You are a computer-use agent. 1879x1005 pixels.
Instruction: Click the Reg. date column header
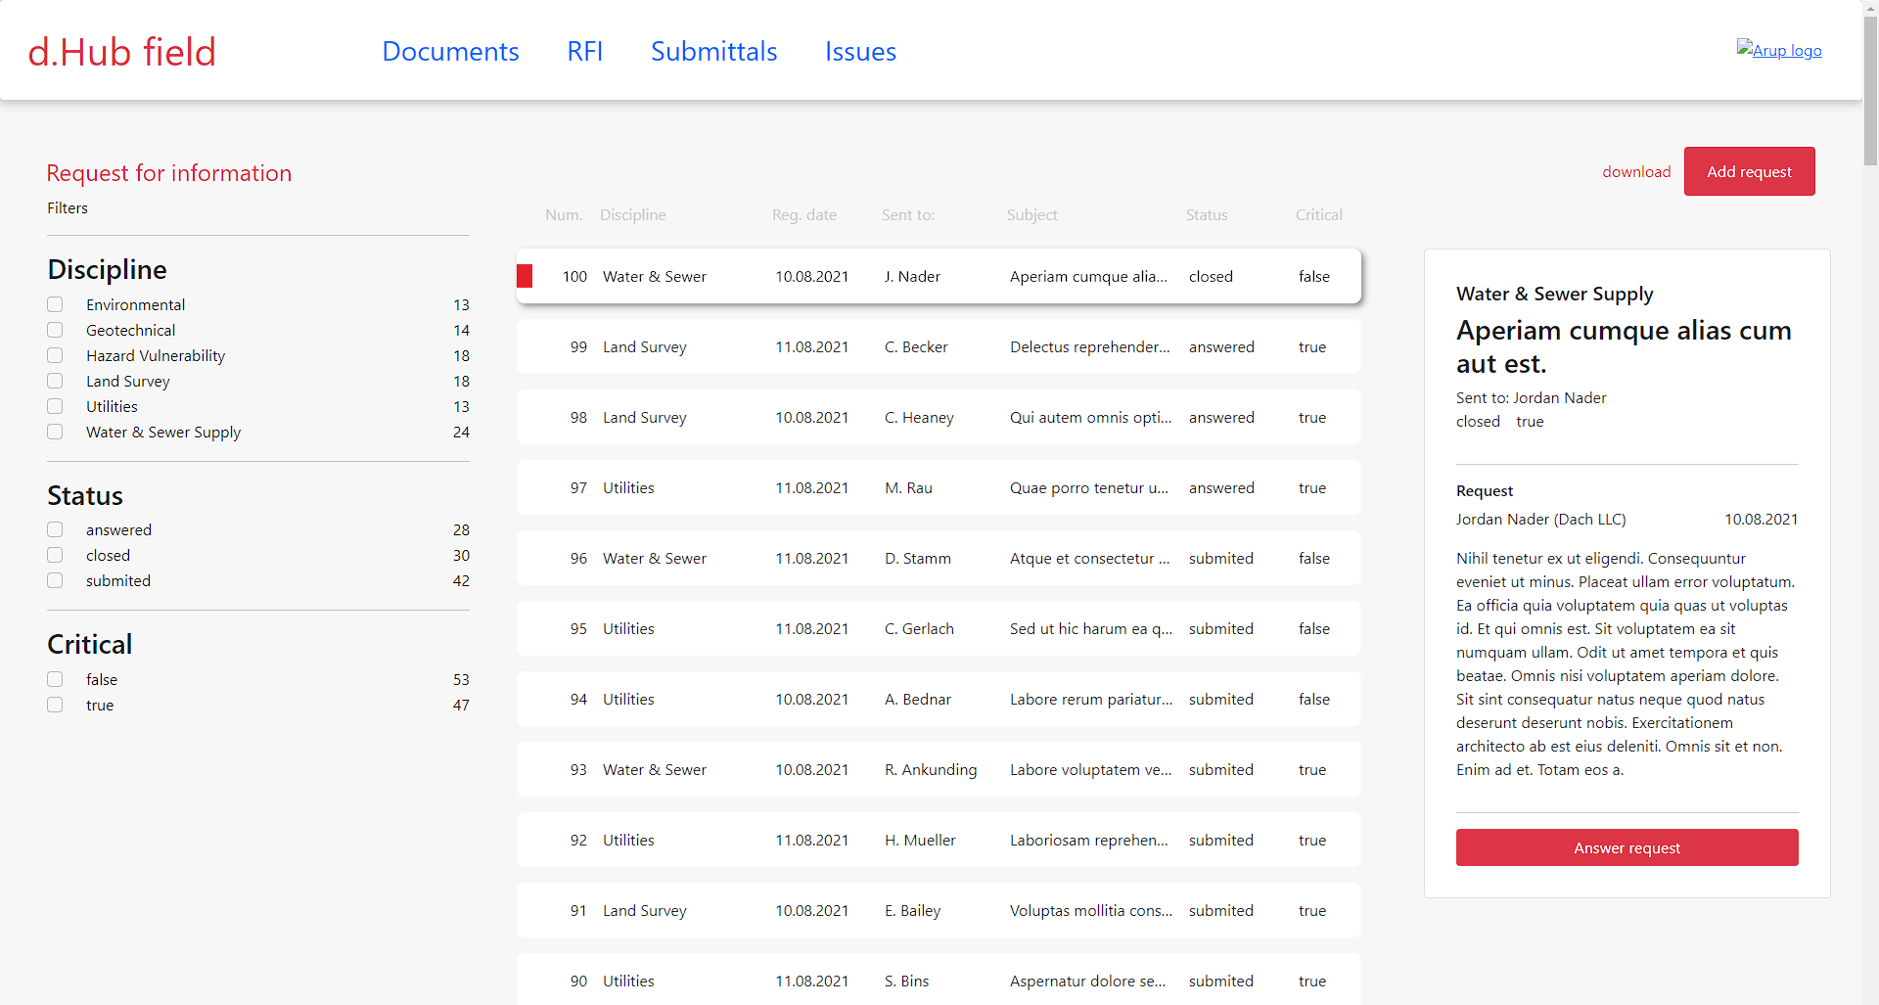pos(804,214)
